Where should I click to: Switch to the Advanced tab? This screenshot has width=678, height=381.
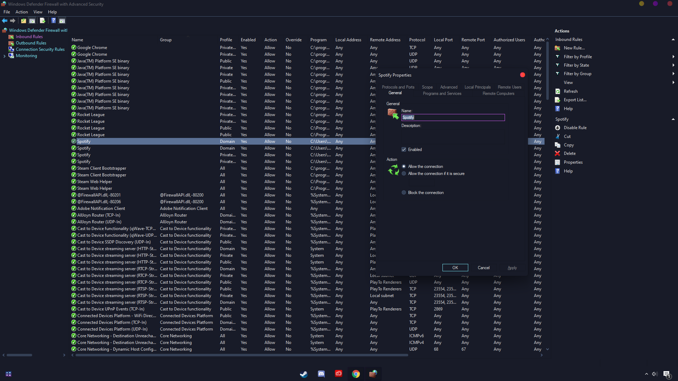point(449,87)
